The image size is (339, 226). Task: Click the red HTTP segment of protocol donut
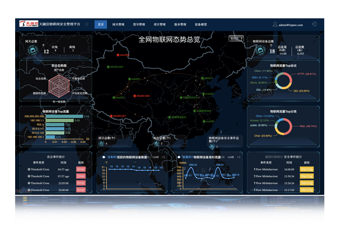click(290, 77)
